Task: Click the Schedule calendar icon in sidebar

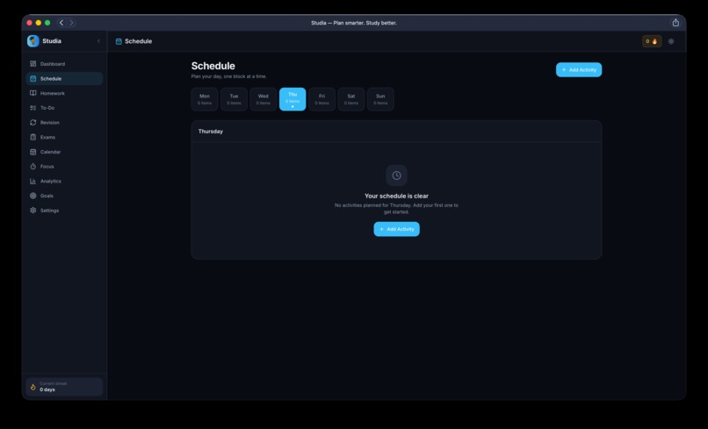Action: (33, 78)
